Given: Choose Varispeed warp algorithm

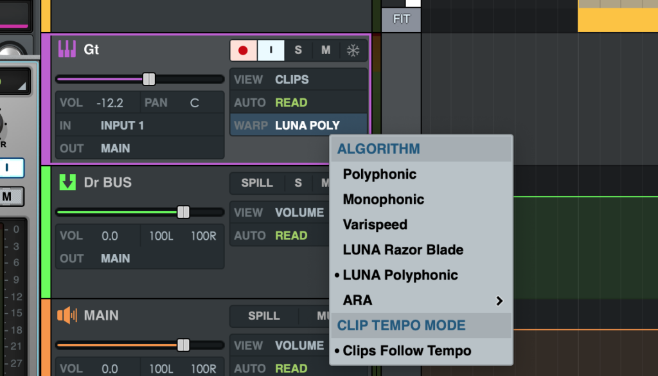Looking at the screenshot, I should [375, 225].
